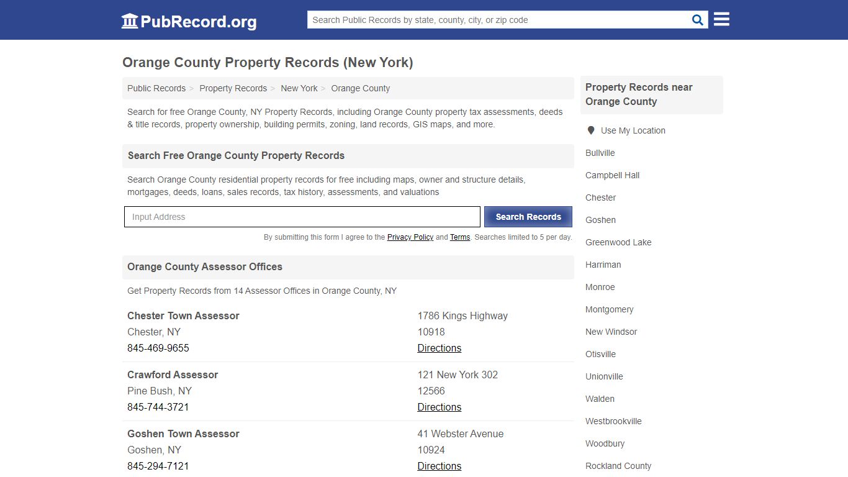
Task: Click the PubRecord.org logo
Action: (x=189, y=21)
